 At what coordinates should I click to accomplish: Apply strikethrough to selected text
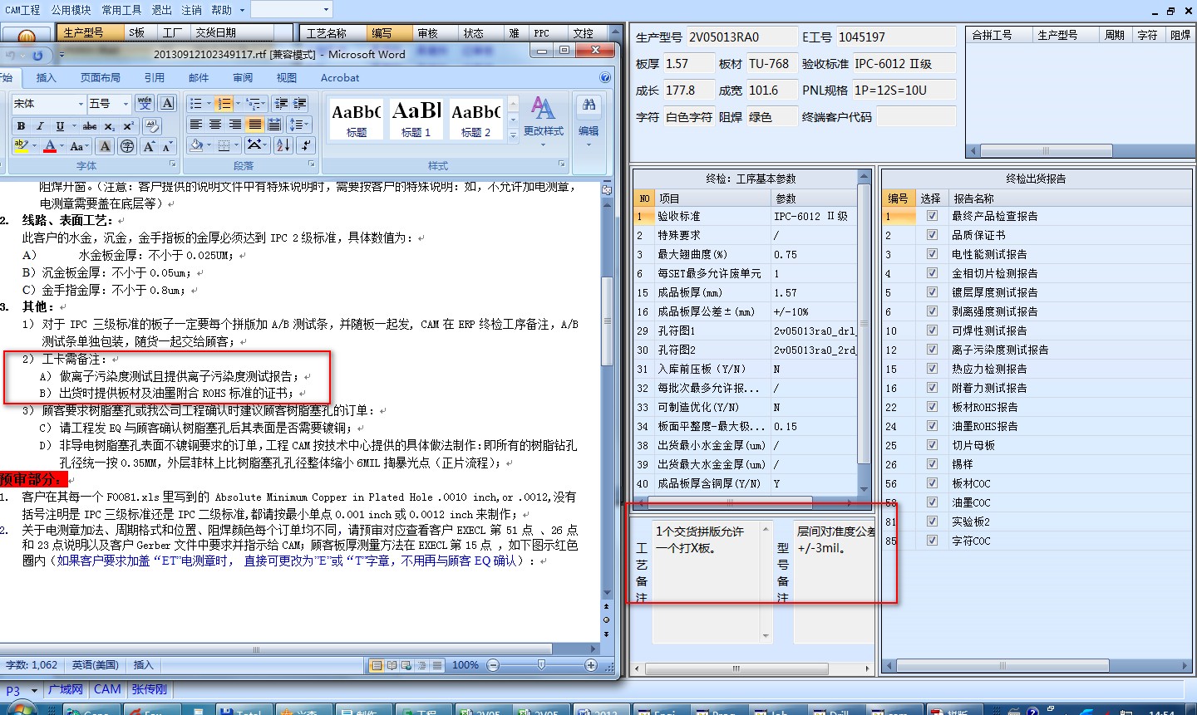click(x=90, y=126)
